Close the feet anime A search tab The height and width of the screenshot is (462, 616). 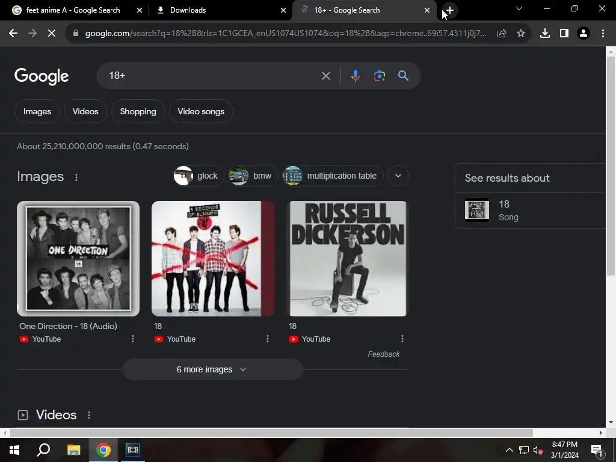[x=140, y=10]
